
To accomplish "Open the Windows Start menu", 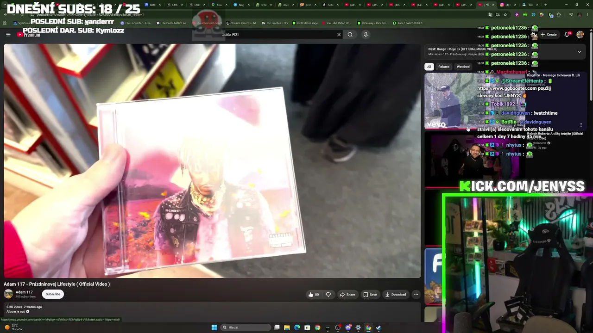I will coord(214,327).
